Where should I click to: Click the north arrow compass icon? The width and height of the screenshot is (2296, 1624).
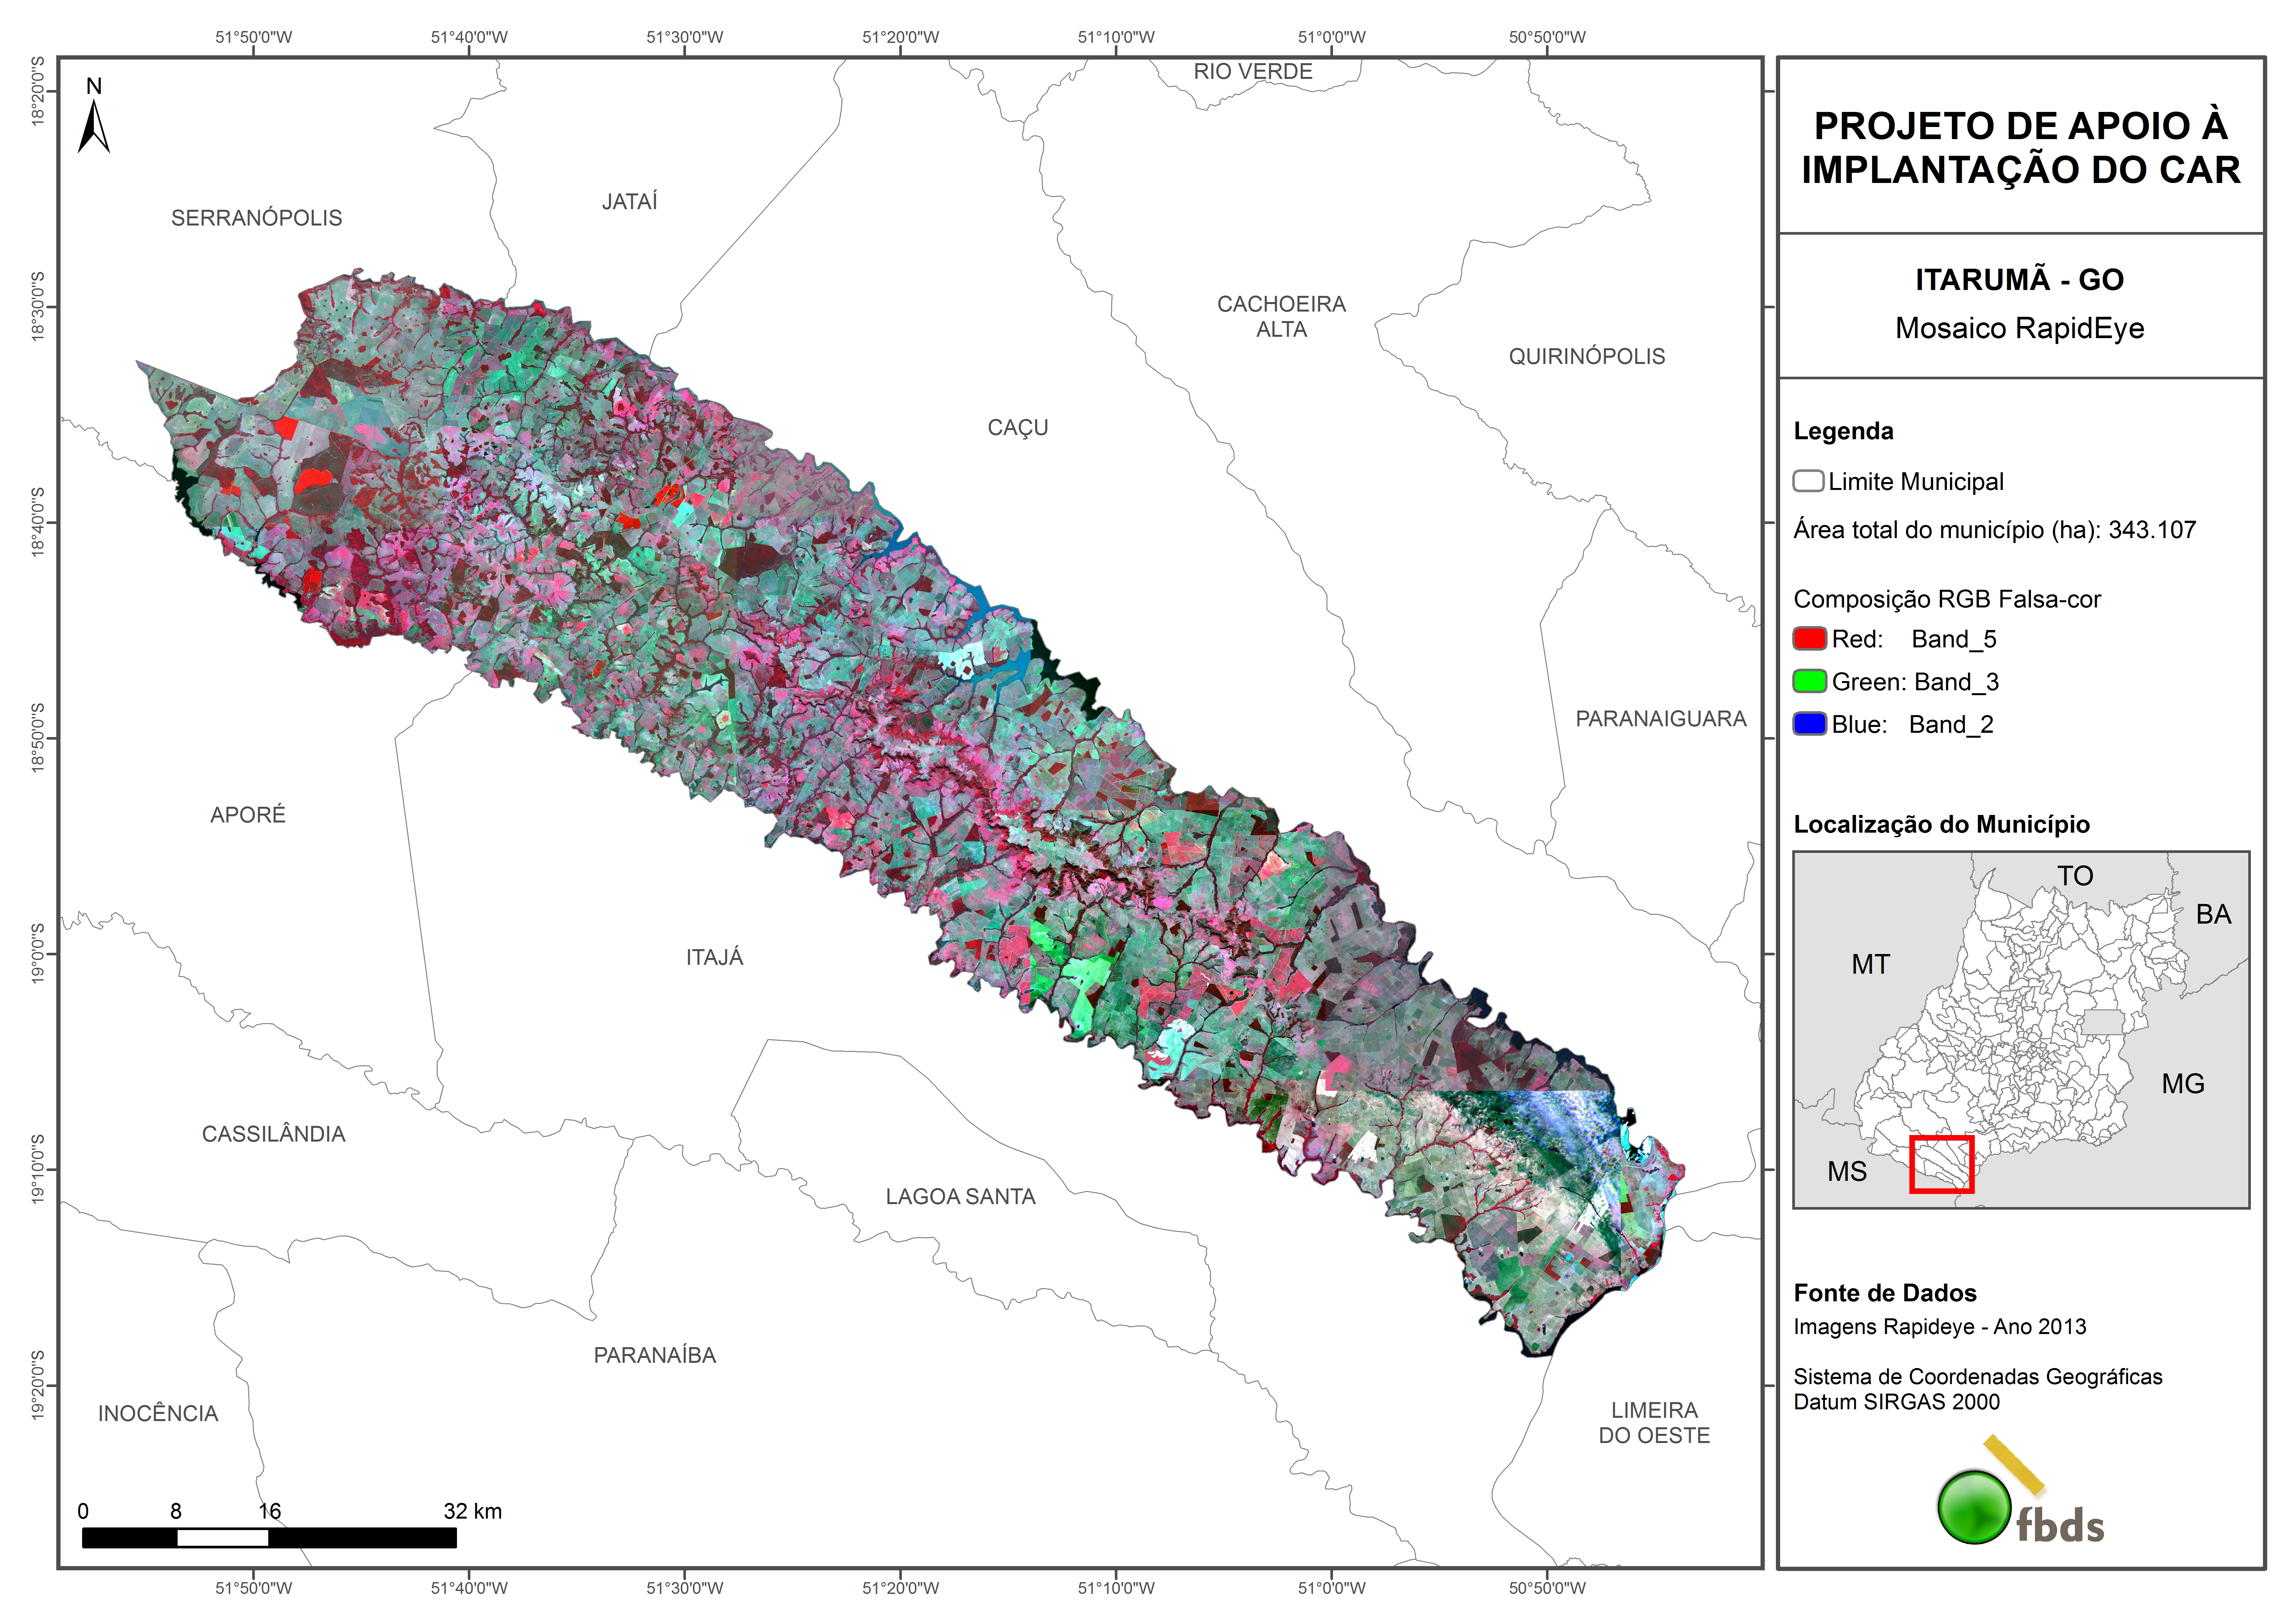point(94,127)
